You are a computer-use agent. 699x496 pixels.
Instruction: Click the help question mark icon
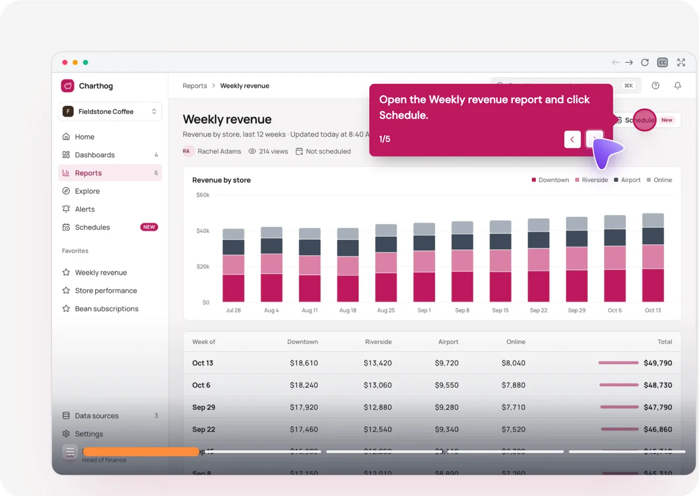point(655,86)
